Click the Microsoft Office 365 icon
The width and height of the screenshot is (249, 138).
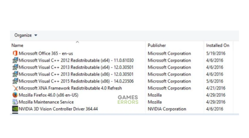(x=15, y=53)
